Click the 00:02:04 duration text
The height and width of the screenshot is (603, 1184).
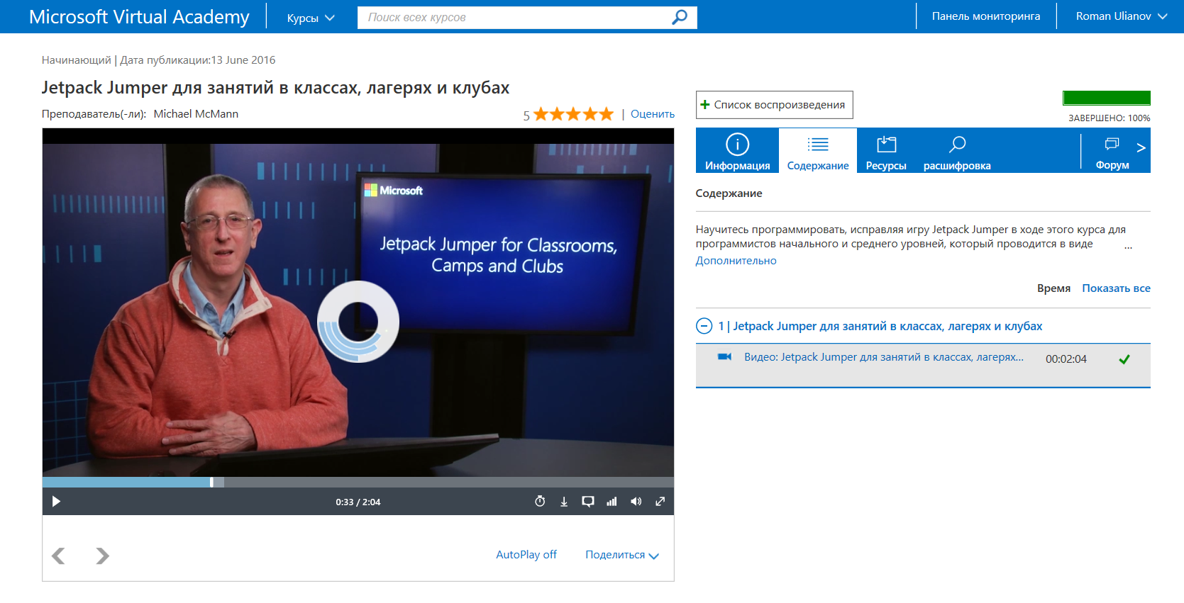pos(1066,359)
